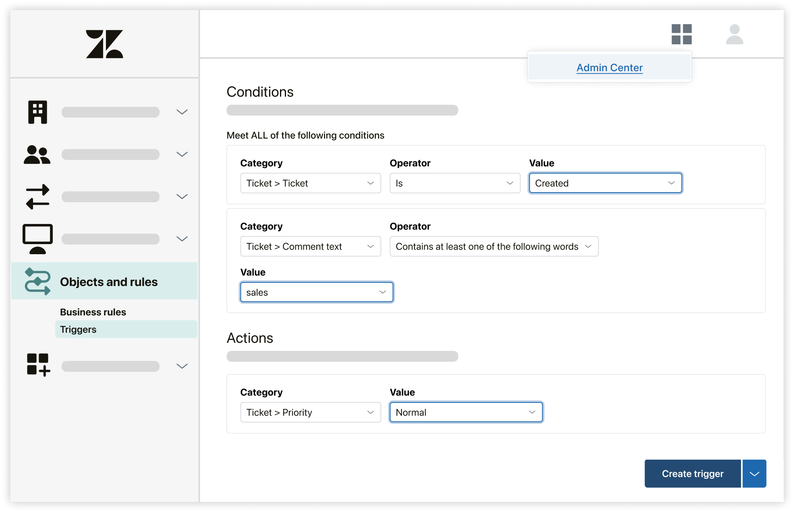
Task: Click the Triggers menu item
Action: (78, 329)
